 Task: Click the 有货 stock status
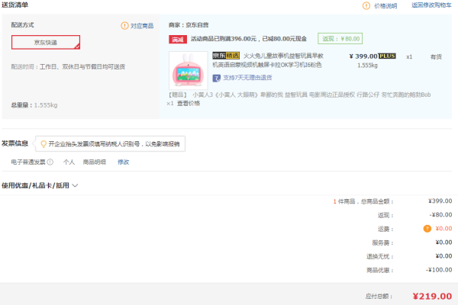point(436,57)
